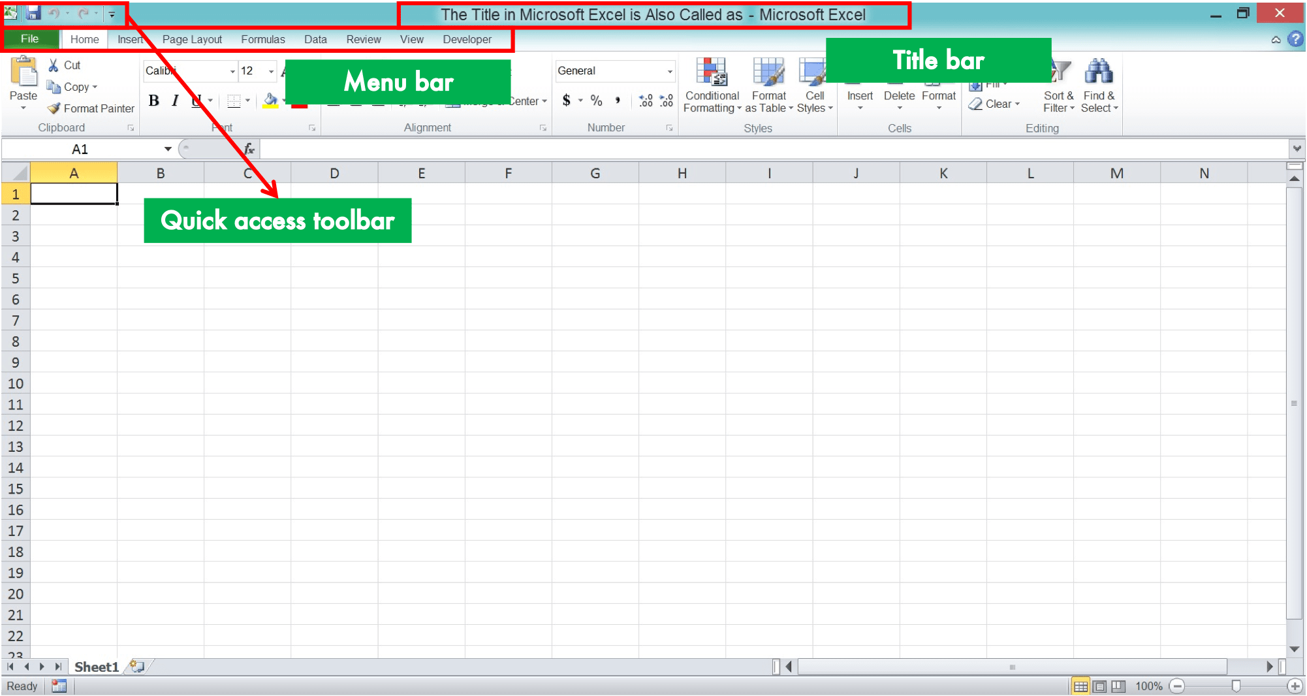Viewport: 1307px width, 696px height.
Task: Open the Number Format General dropdown
Action: [670, 71]
